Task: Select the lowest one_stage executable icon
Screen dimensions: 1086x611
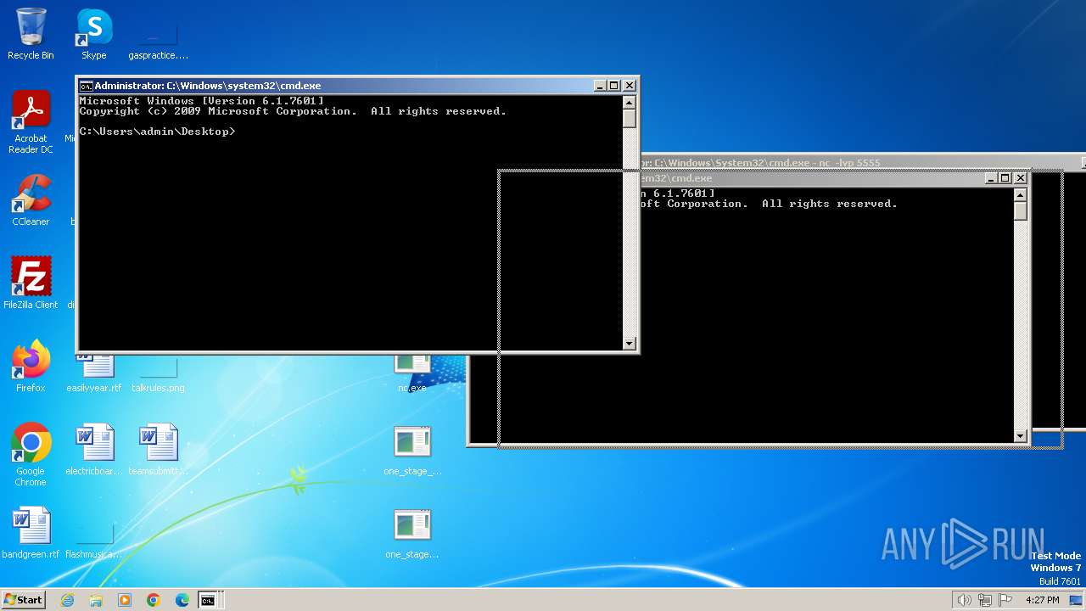Action: pos(412,533)
